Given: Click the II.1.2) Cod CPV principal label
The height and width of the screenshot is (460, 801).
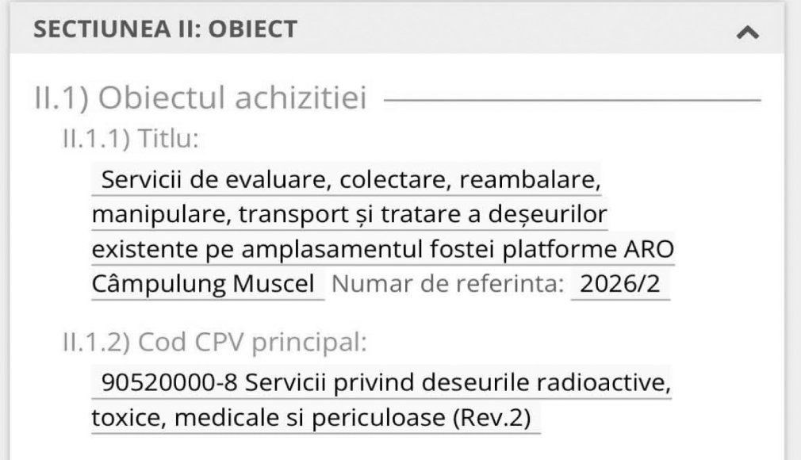Looking at the screenshot, I should point(215,342).
